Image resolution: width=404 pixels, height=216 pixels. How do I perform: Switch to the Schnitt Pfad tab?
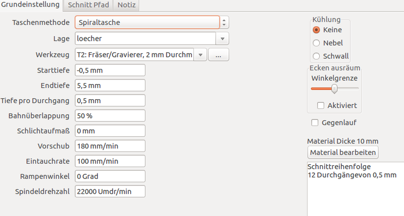[87, 5]
